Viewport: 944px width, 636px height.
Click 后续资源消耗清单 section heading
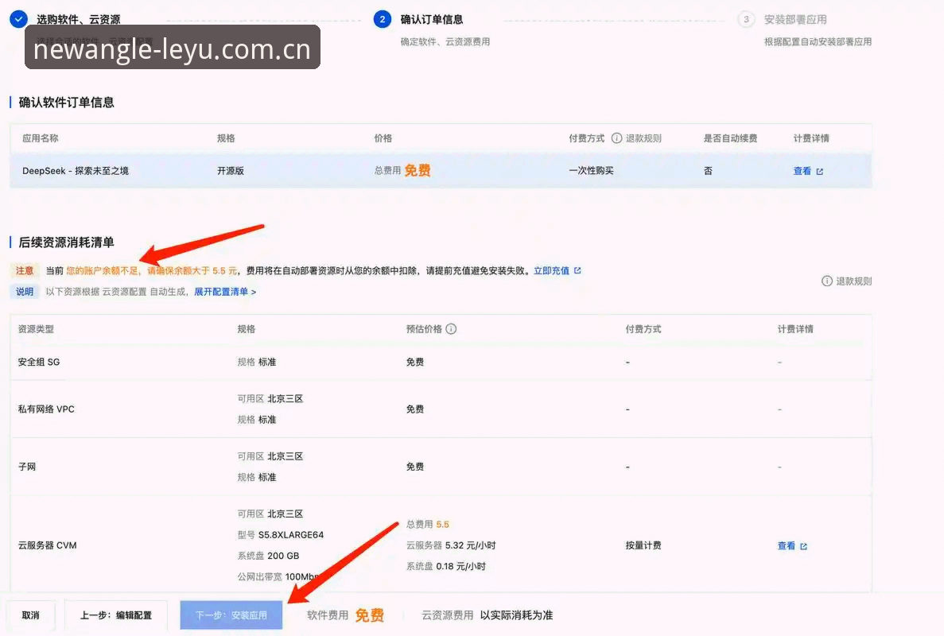66,242
